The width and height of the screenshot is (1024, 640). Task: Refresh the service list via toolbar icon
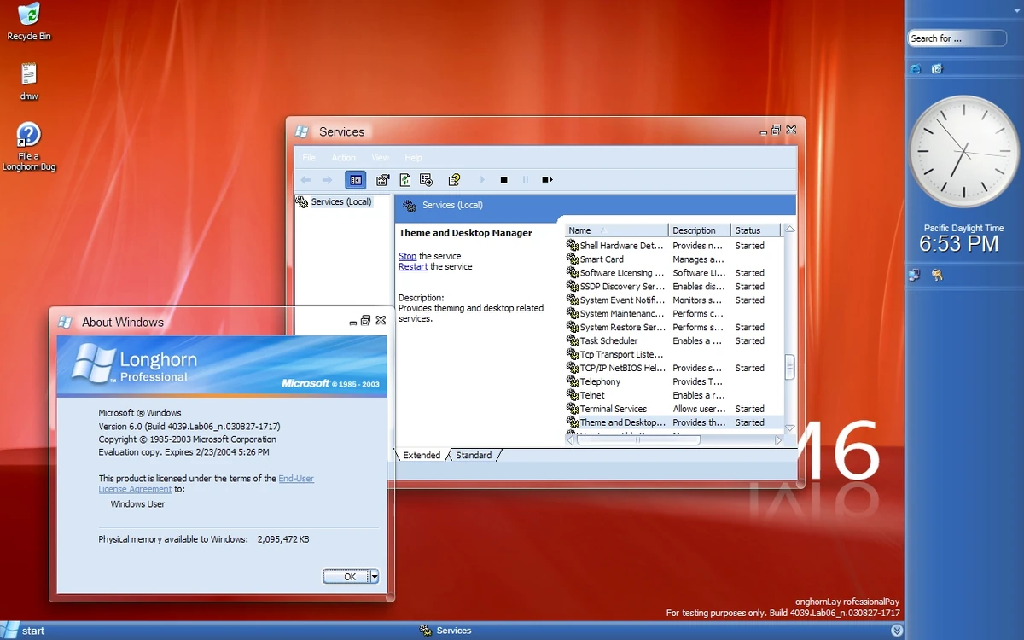404,180
